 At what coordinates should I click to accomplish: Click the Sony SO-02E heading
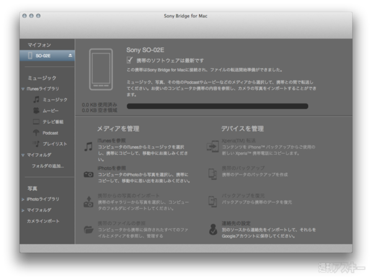(145, 50)
